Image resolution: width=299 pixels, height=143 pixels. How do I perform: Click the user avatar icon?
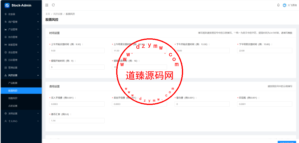click(284, 5)
